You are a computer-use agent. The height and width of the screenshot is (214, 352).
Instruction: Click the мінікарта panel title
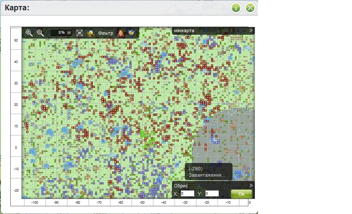[184, 30]
